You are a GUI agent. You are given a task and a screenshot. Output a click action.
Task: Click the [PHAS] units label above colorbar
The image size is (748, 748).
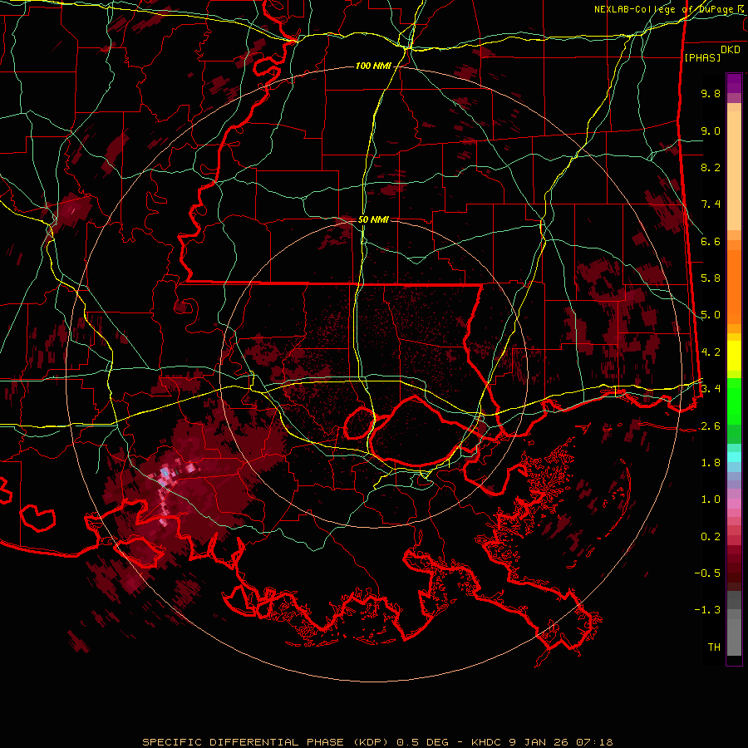pos(702,57)
